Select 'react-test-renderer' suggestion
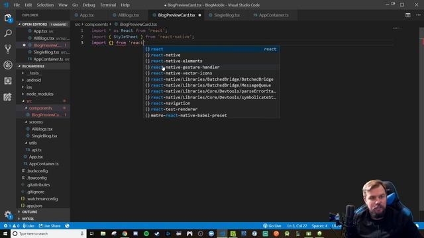This screenshot has width=424, height=238. pos(211,109)
